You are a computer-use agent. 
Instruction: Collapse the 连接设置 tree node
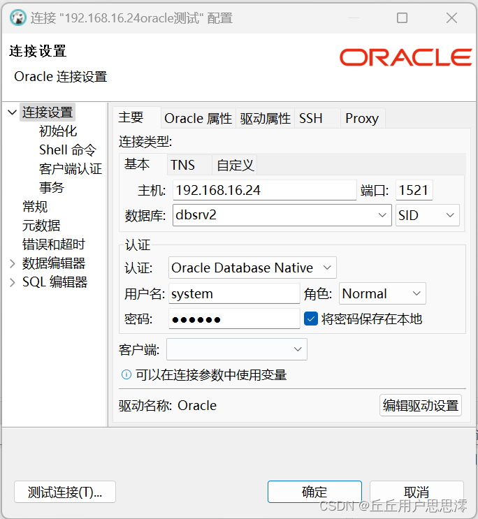(13, 112)
